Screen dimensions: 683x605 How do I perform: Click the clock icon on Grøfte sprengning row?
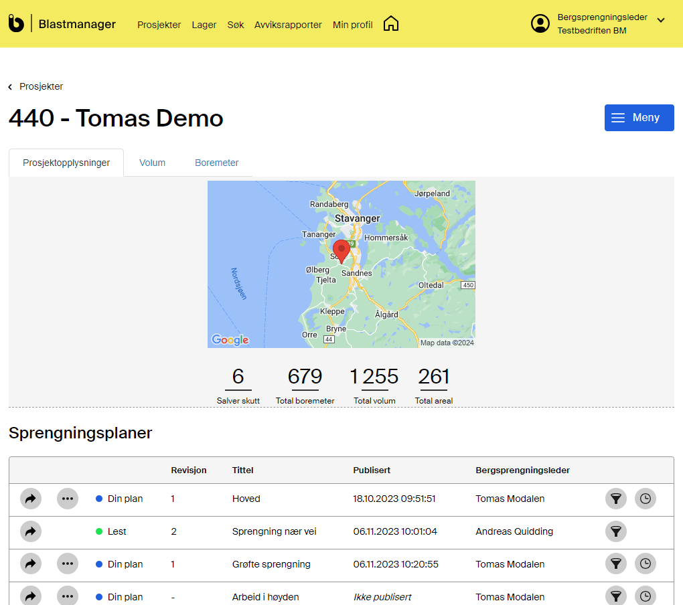[646, 564]
